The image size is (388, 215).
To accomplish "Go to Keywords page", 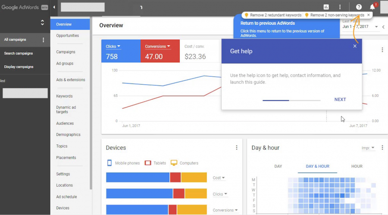I will tap(64, 96).
